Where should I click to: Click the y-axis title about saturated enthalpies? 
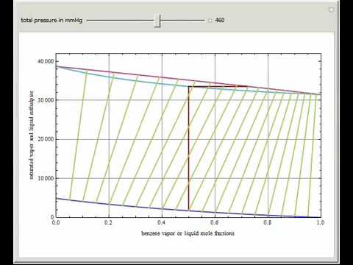(32, 135)
